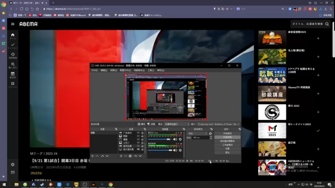
Task: Toggle visibility of the second source row
Action: tap(138, 136)
